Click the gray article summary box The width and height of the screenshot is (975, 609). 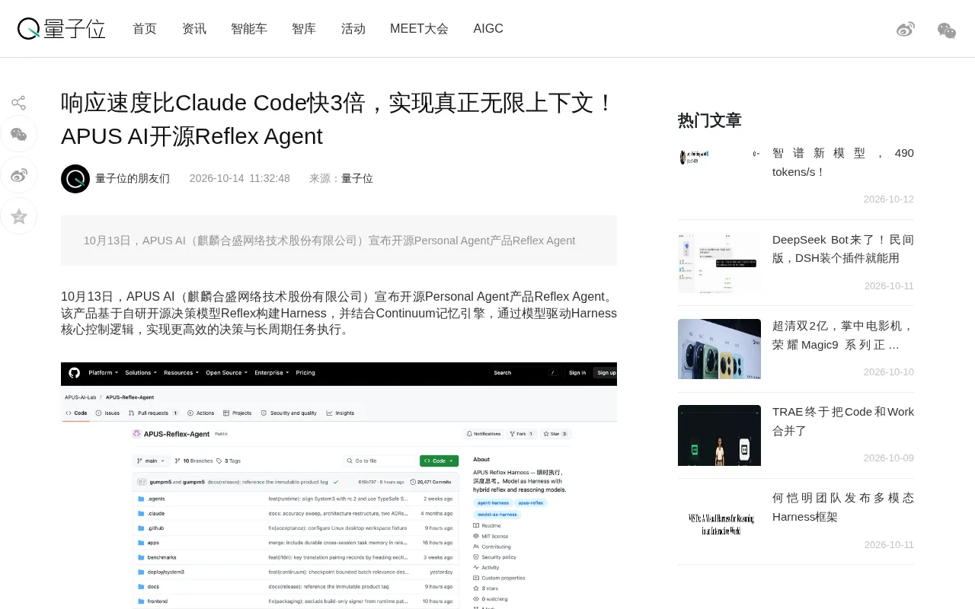(339, 241)
